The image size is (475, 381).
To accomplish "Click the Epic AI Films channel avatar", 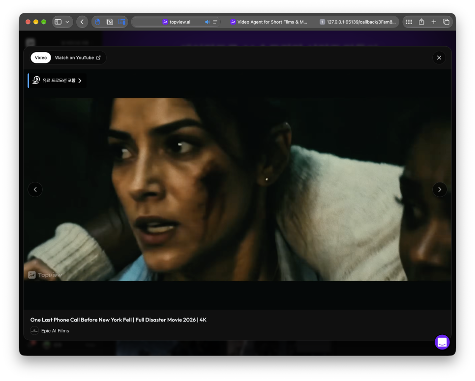I will point(34,331).
